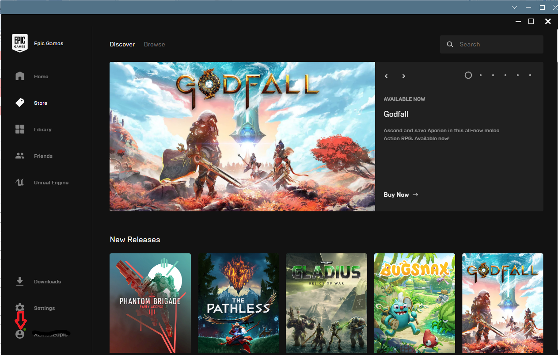Open the Library grid icon
This screenshot has height=355, width=558.
click(x=20, y=129)
